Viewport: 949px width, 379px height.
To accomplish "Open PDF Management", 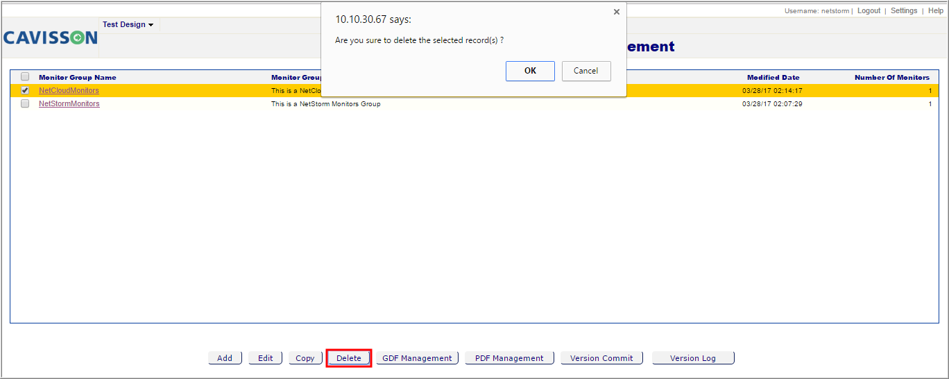I will 509,358.
